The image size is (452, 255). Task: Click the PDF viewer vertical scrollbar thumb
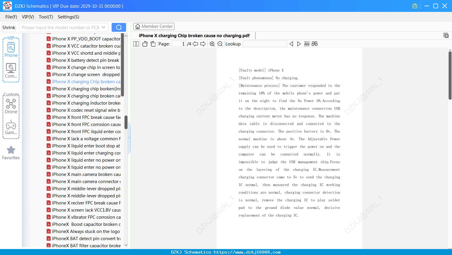coord(450,75)
